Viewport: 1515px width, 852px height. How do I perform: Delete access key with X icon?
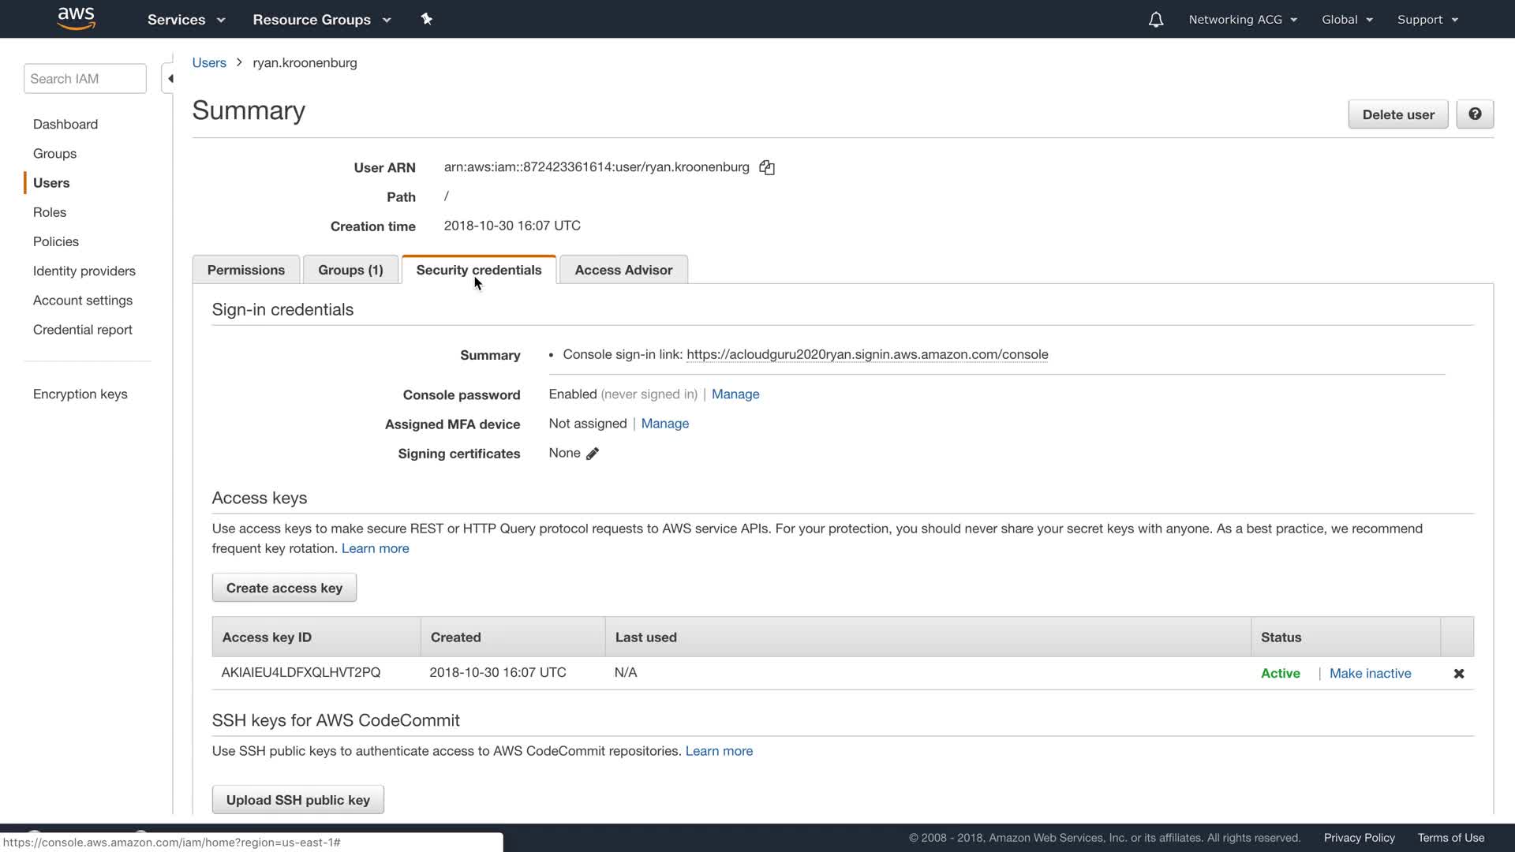[x=1458, y=674]
